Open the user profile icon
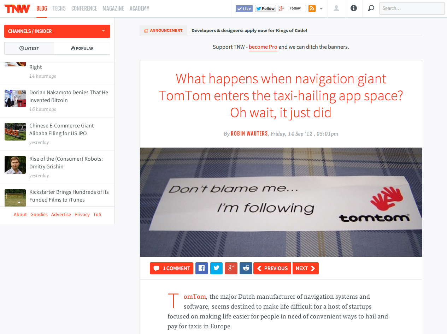This screenshot has width=447, height=334. (336, 8)
